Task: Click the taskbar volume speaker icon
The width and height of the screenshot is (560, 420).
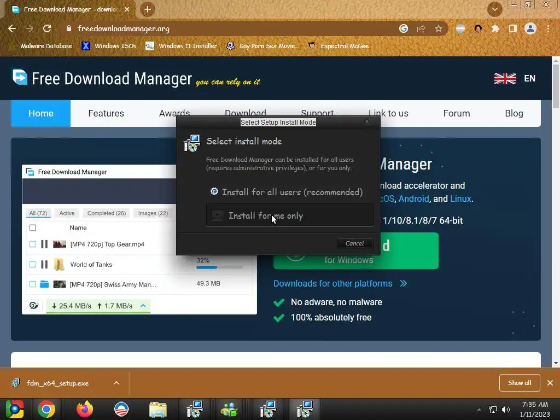Action: [x=506, y=410]
